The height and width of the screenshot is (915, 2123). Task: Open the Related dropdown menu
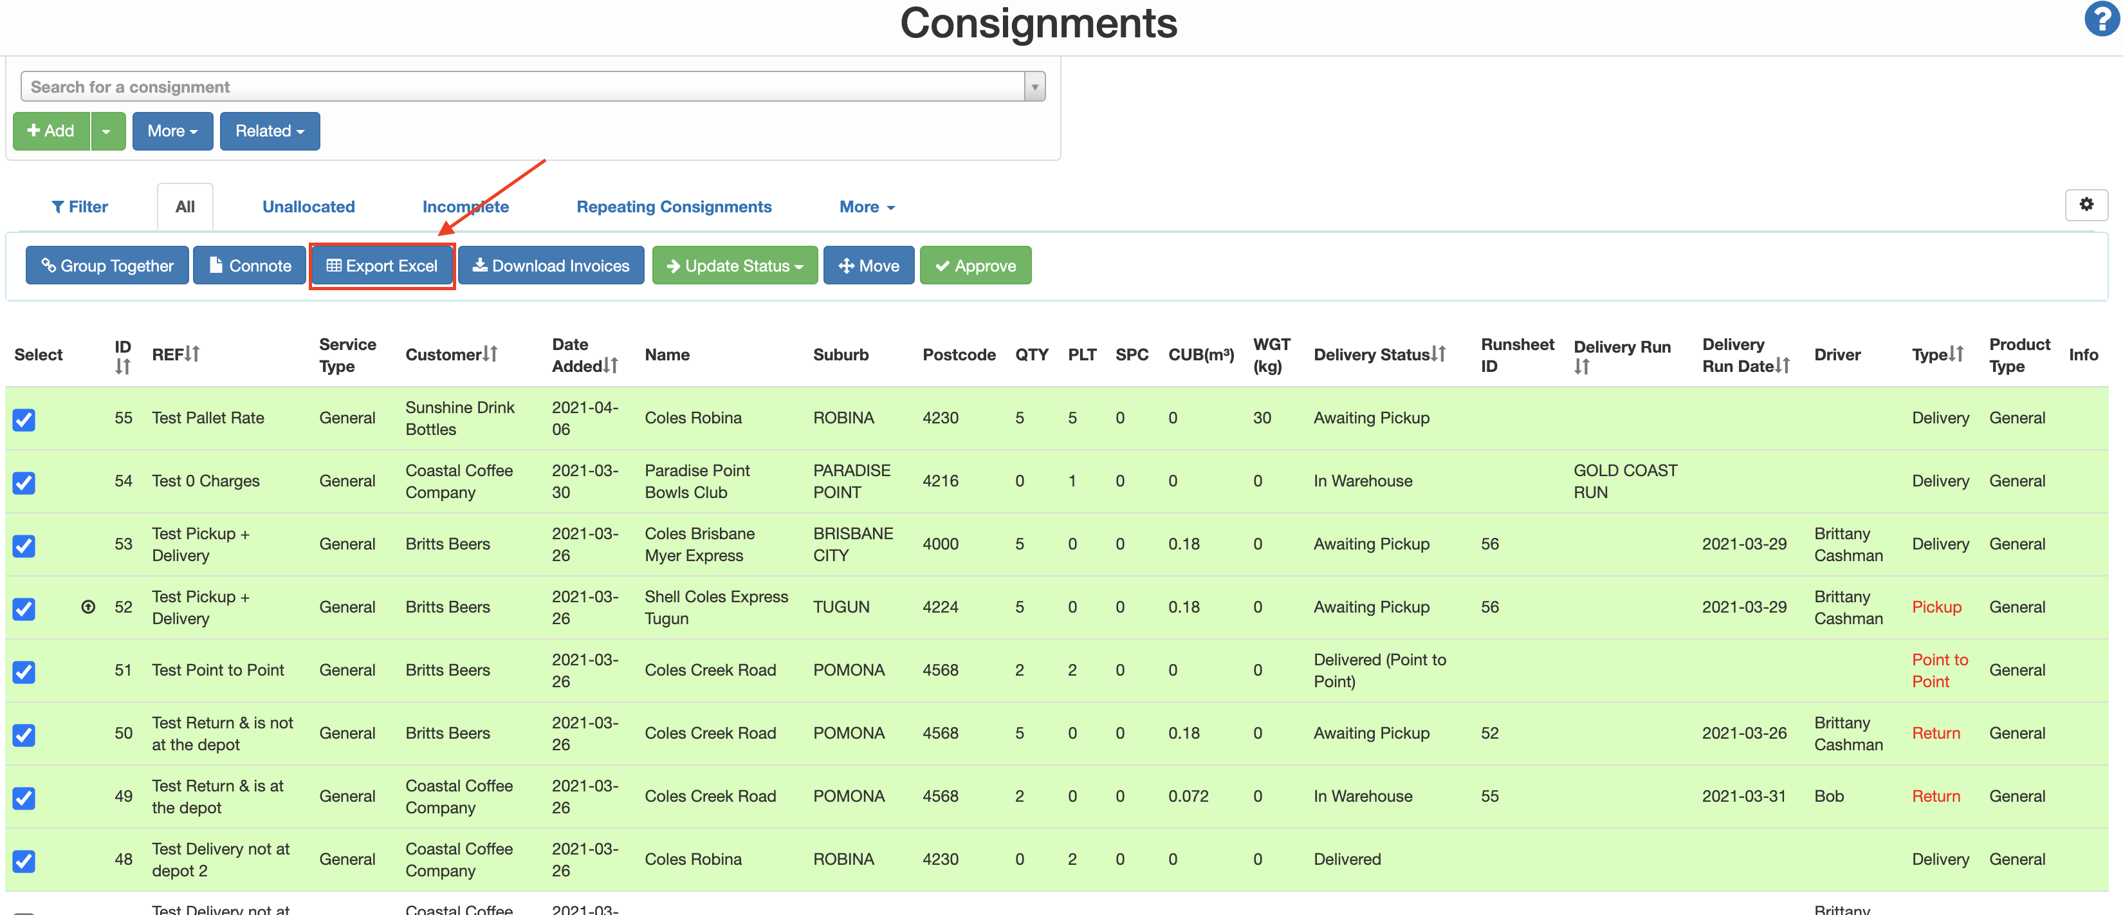[270, 130]
